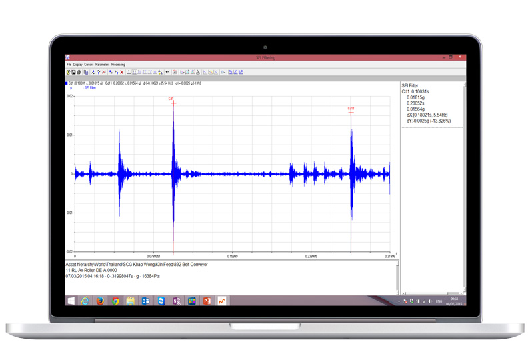Open Google Chrome from the taskbar
The width and height of the screenshot is (530, 360).
pos(115,301)
